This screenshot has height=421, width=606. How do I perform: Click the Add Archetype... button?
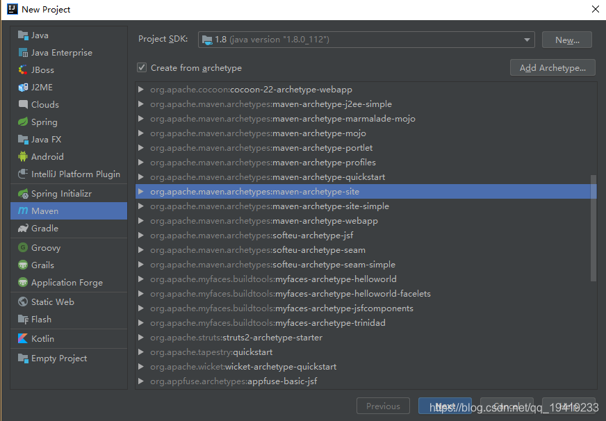click(x=552, y=67)
